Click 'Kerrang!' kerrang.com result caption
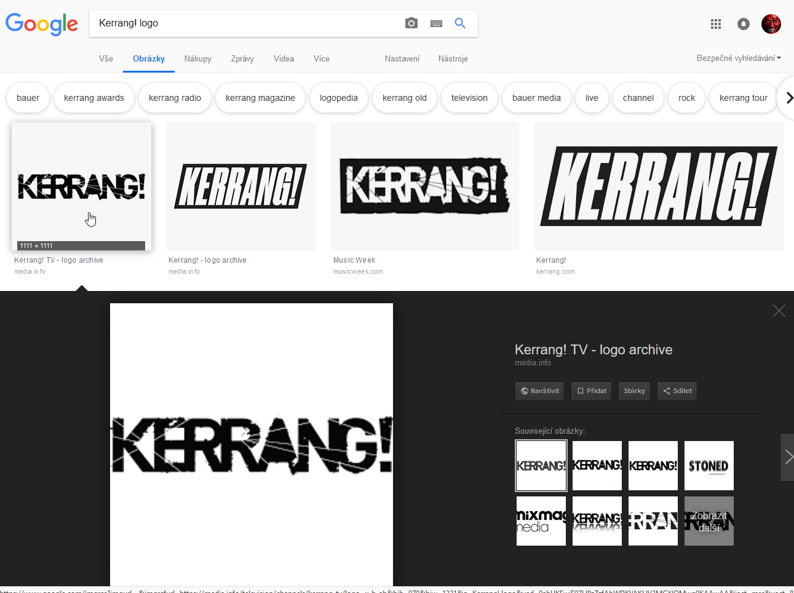794x593 pixels. click(551, 260)
